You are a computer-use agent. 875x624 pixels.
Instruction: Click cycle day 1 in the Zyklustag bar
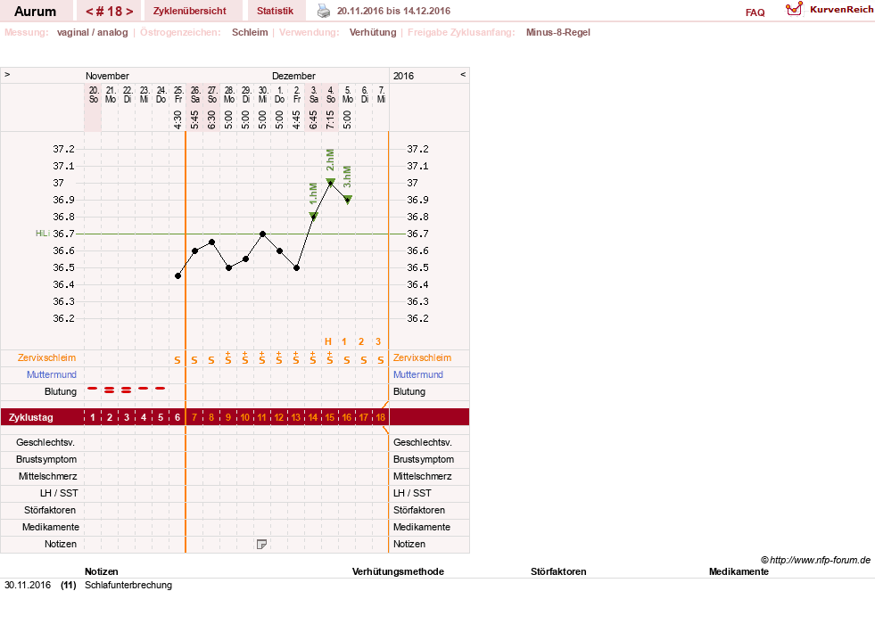tap(93, 417)
